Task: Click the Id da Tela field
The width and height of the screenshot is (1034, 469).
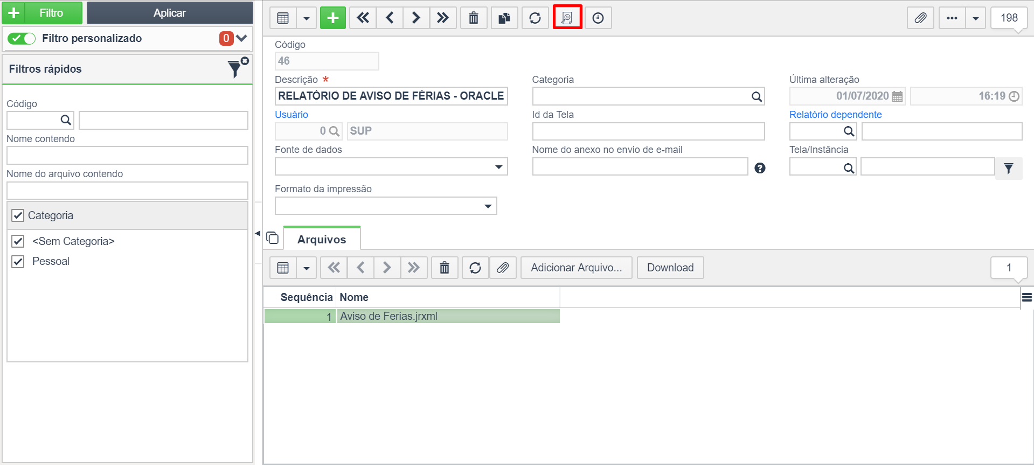Action: (648, 131)
